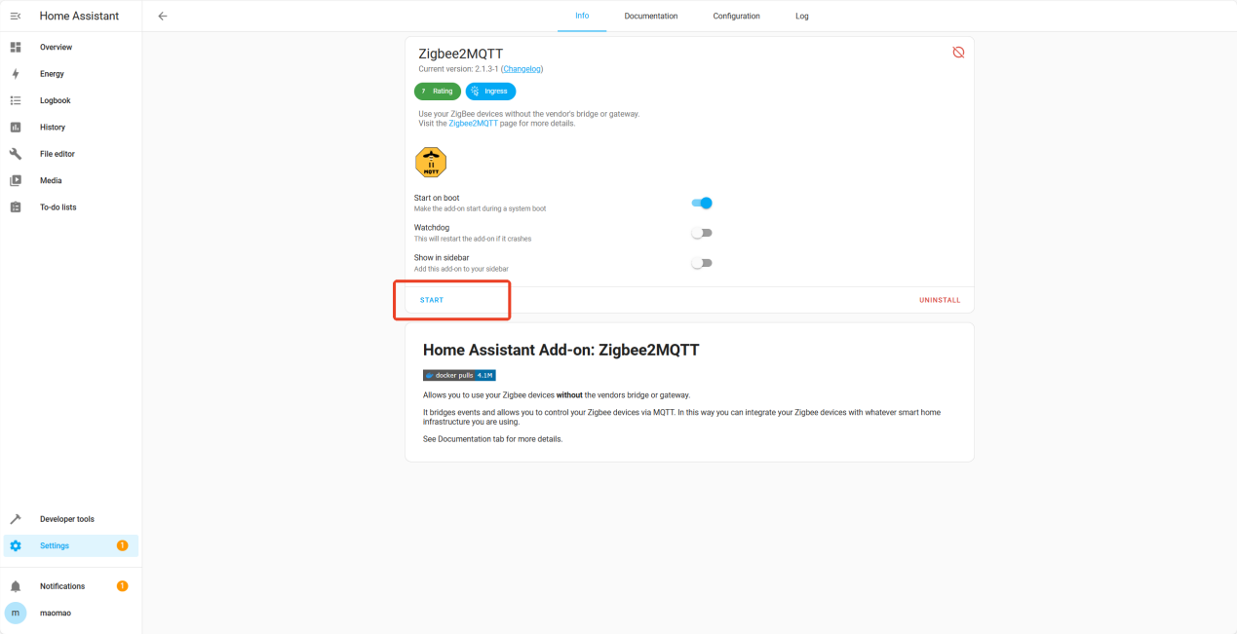Open Logbook in the sidebar

tap(71, 100)
